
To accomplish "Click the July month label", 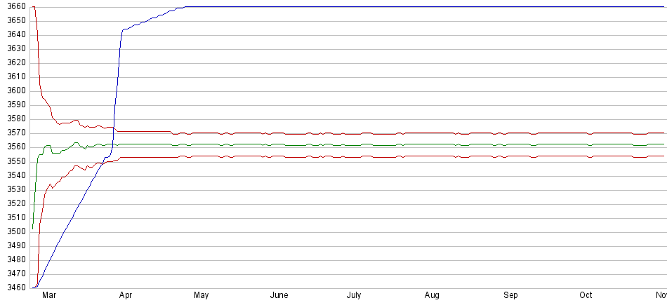I will coord(354,296).
